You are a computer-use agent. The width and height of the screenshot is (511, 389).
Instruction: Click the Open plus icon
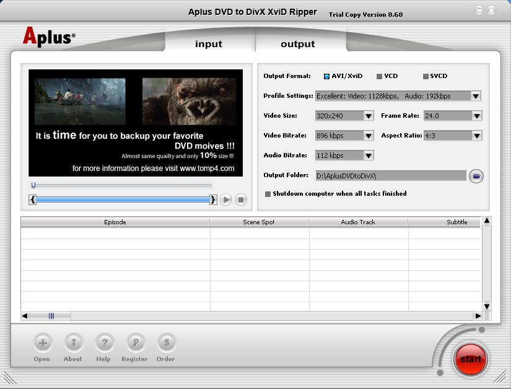pos(43,343)
